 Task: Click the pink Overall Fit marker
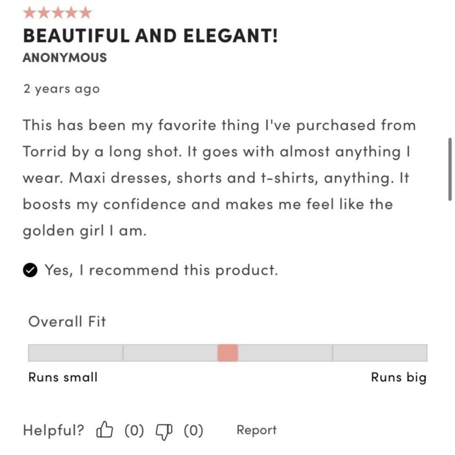click(x=228, y=353)
